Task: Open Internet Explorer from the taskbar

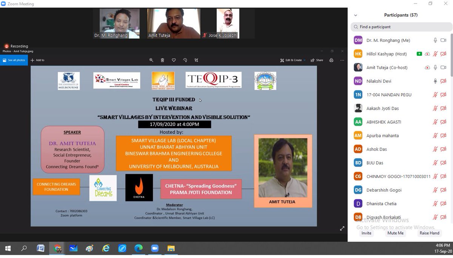Action: [106, 248]
